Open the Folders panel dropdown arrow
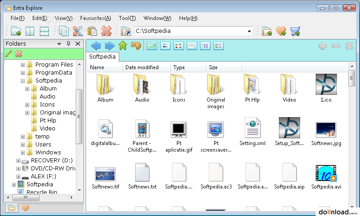 coord(59,44)
